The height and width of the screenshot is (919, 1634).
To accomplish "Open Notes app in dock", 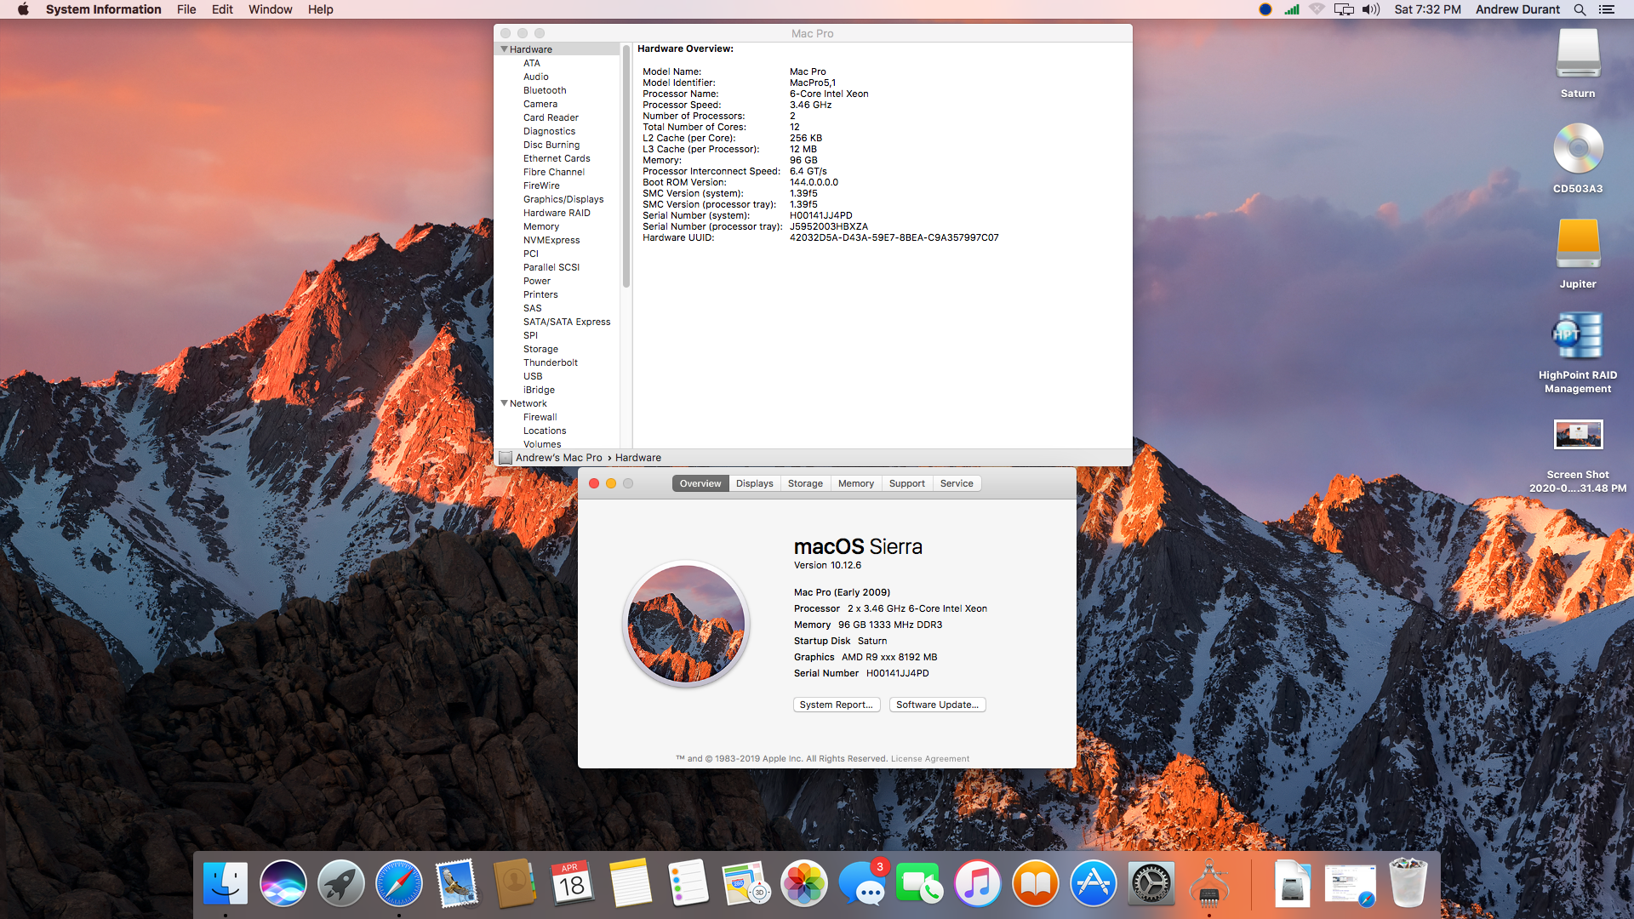I will (631, 883).
